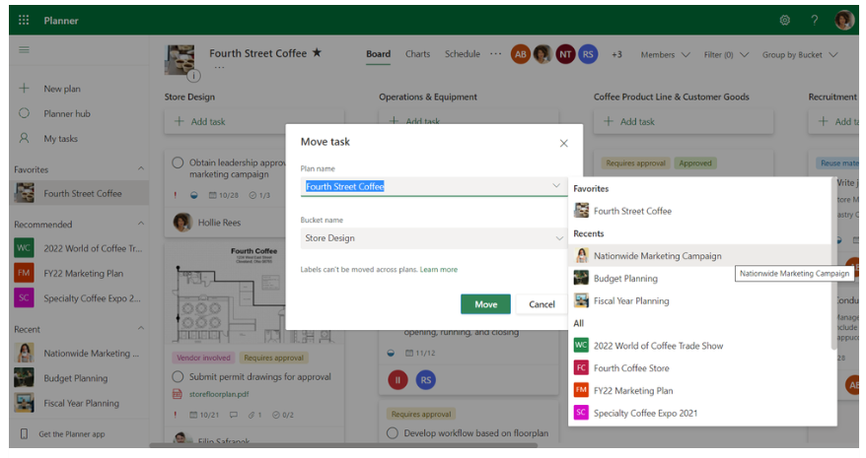Click the Vendor involved label
The width and height of the screenshot is (866, 458).
[203, 358]
